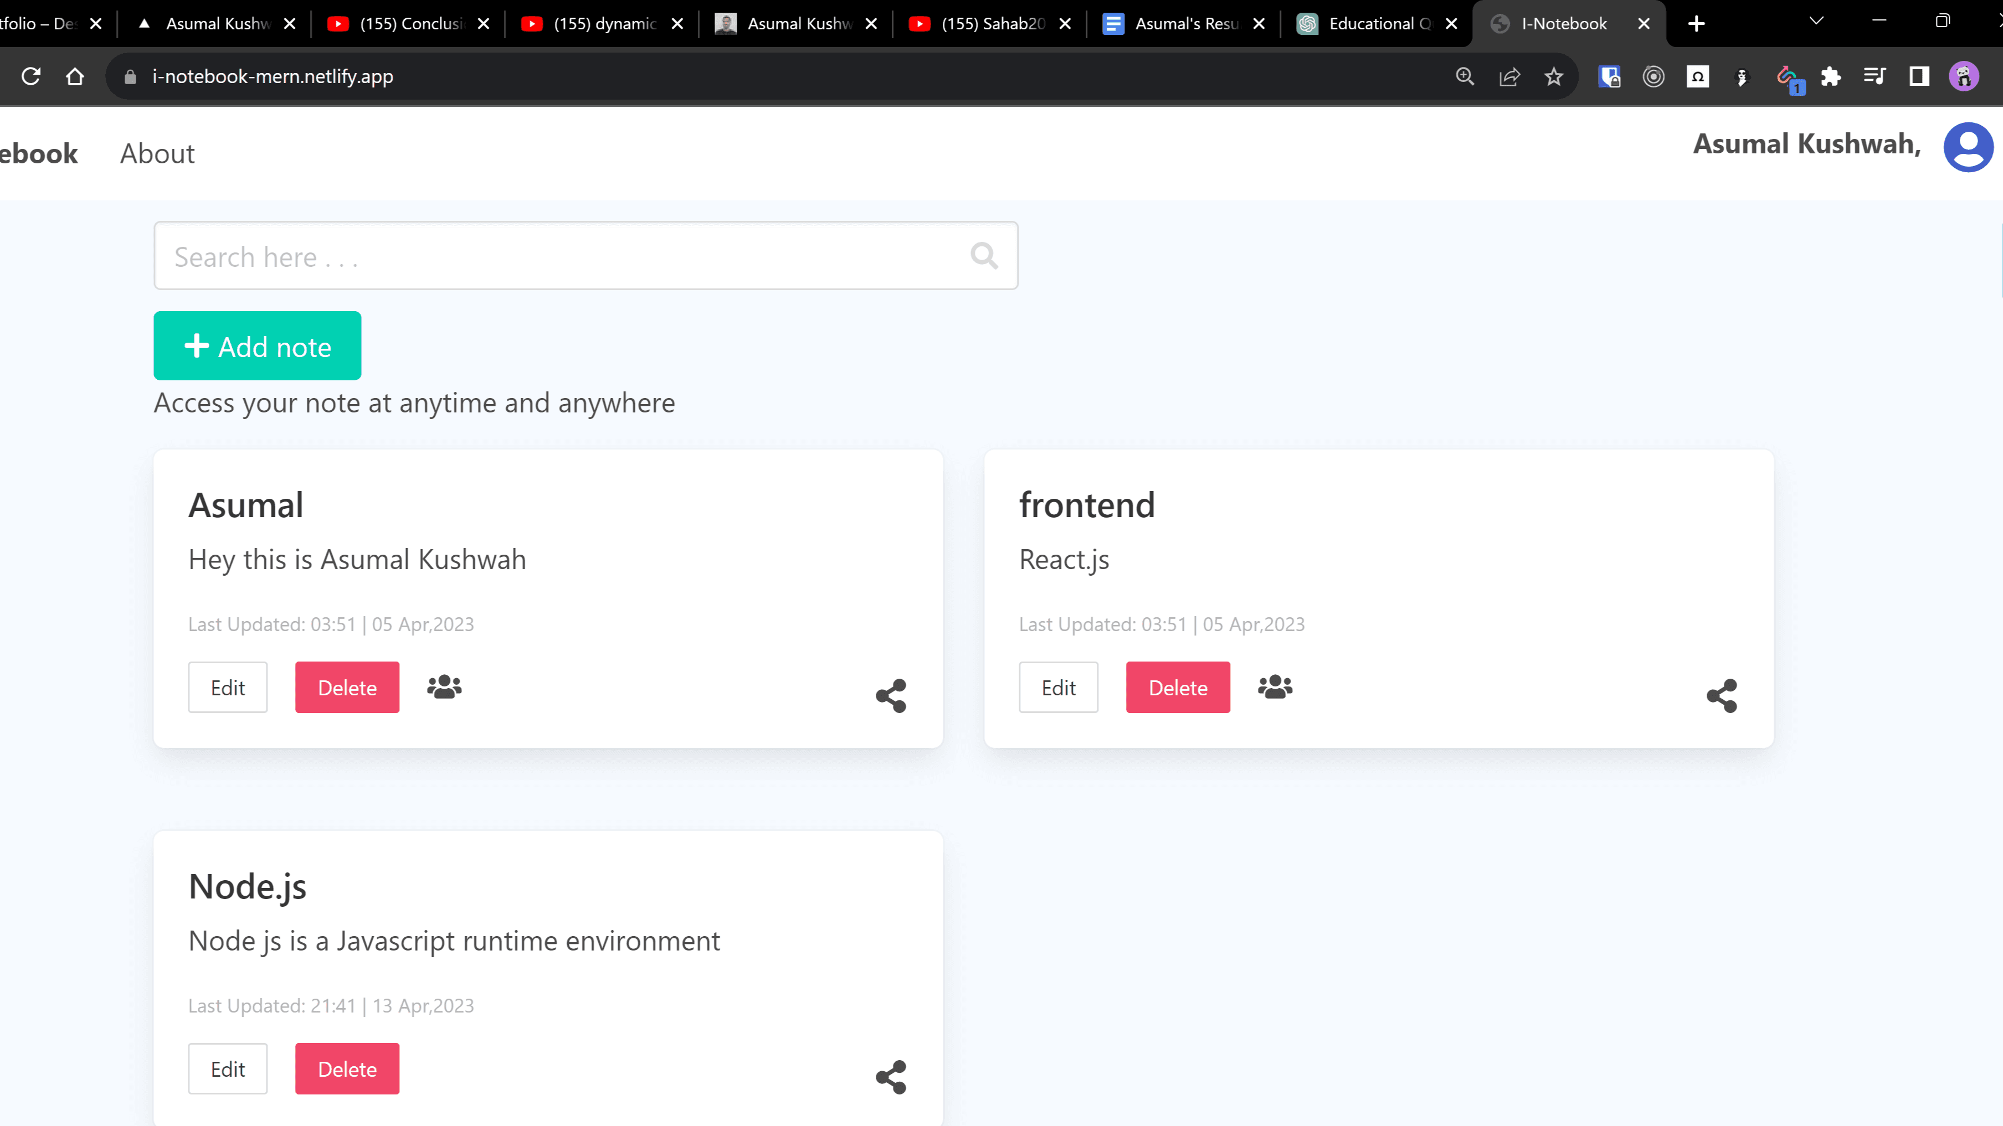Expand the browser tabs dropdown arrow
The image size is (2003, 1126).
1816,23
